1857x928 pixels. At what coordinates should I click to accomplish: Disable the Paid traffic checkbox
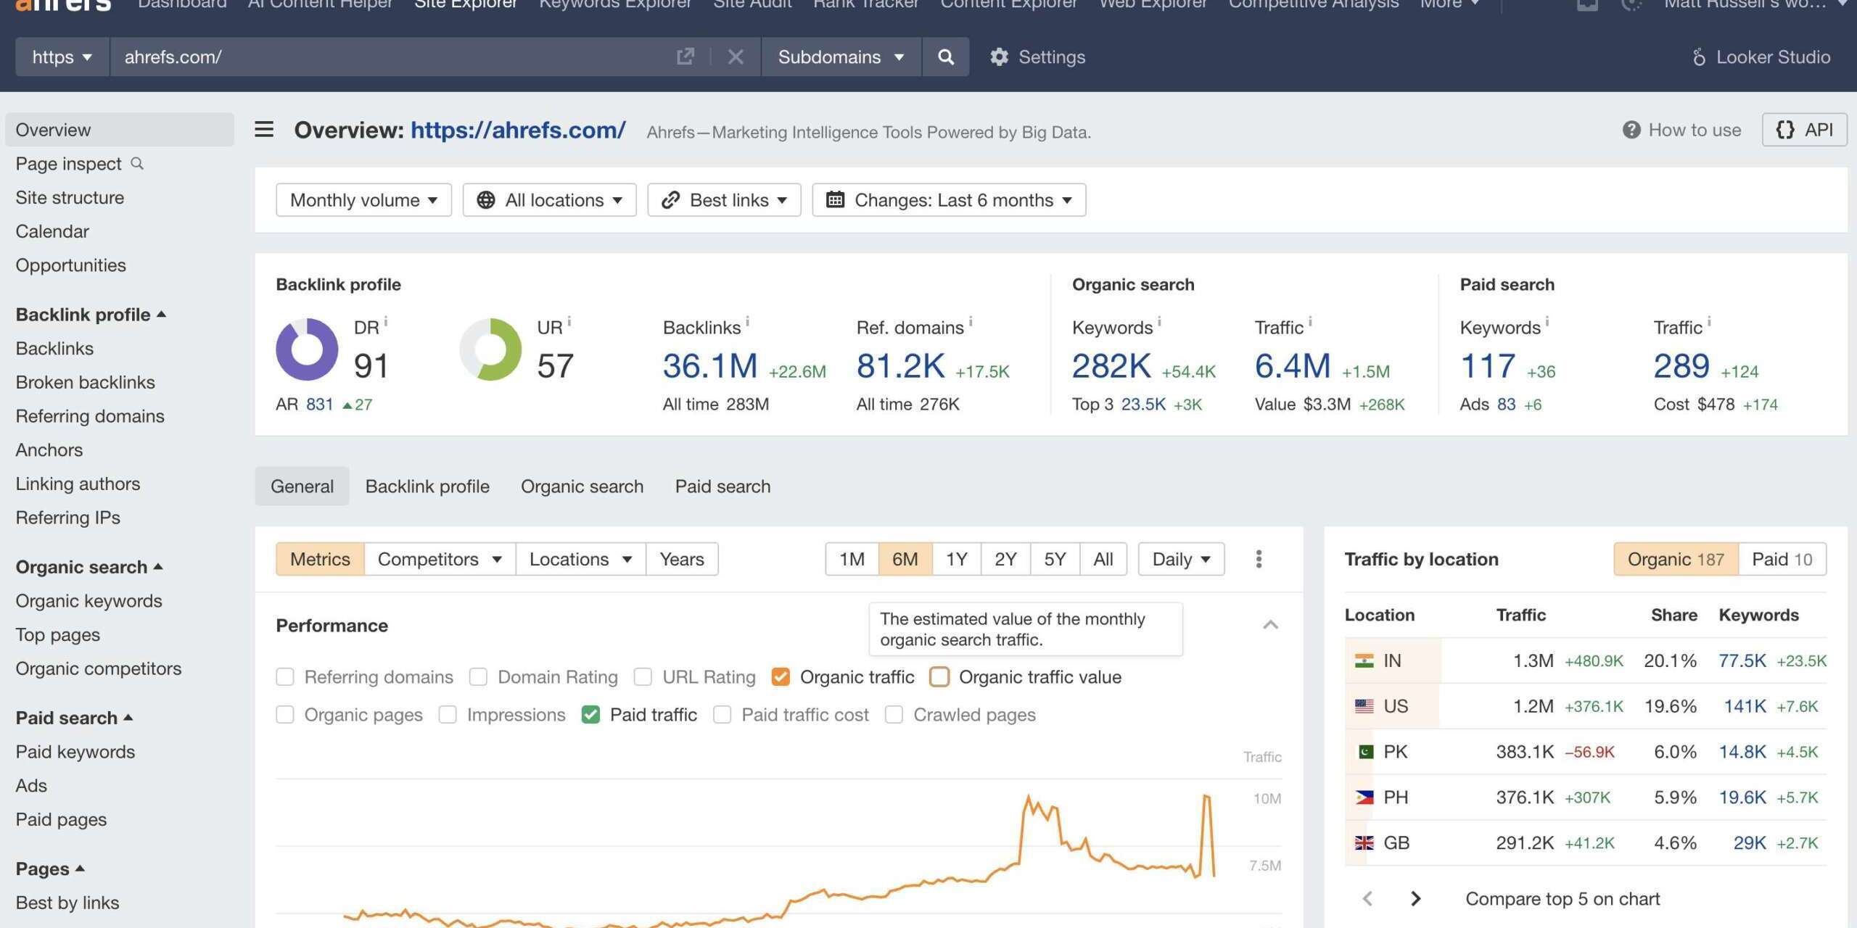click(x=590, y=714)
